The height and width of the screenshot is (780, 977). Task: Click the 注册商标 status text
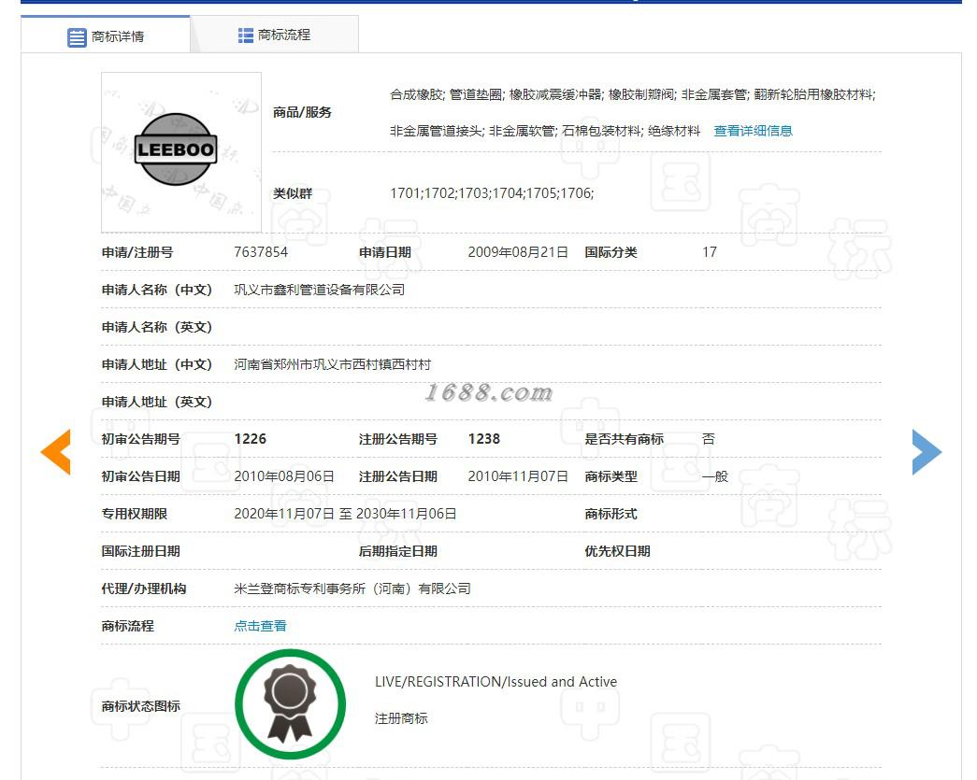coord(401,718)
